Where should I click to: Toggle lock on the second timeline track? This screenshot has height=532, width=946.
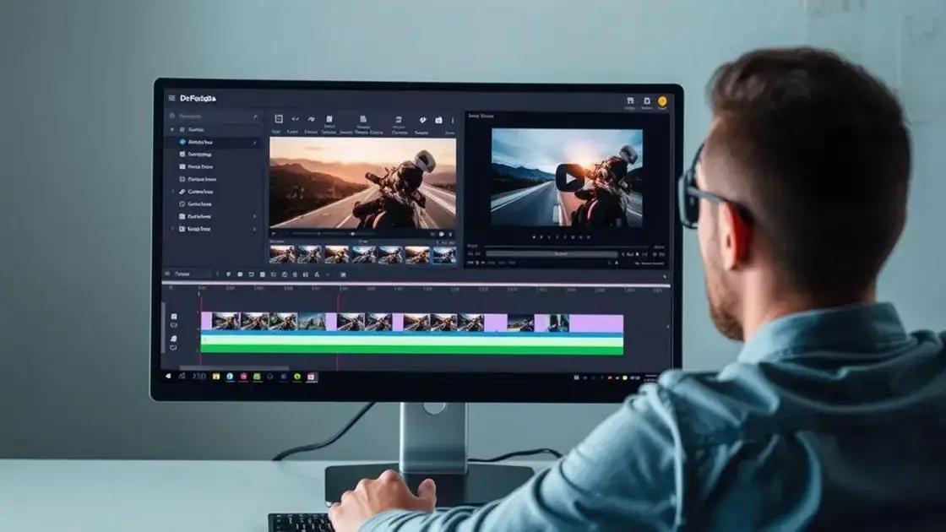tap(174, 324)
